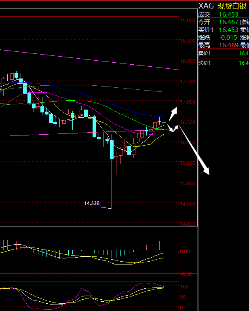
Task: Click the 15.000 price axis label
Action: (x=188, y=183)
